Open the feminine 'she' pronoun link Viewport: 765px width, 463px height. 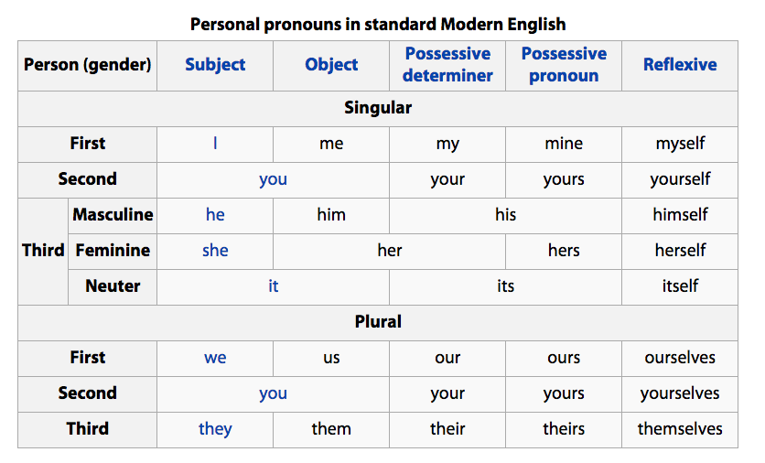point(215,251)
